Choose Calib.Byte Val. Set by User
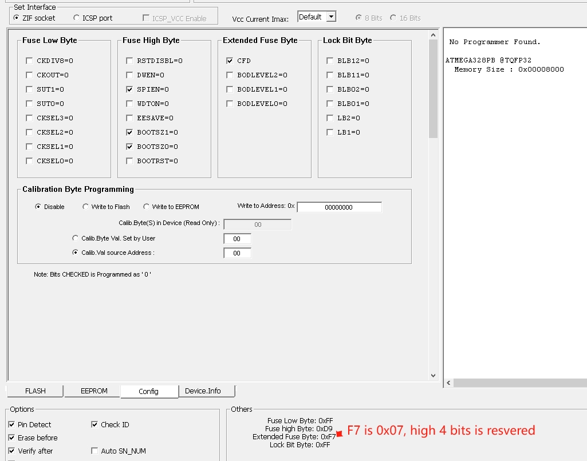The width and height of the screenshot is (587, 461). (x=76, y=238)
